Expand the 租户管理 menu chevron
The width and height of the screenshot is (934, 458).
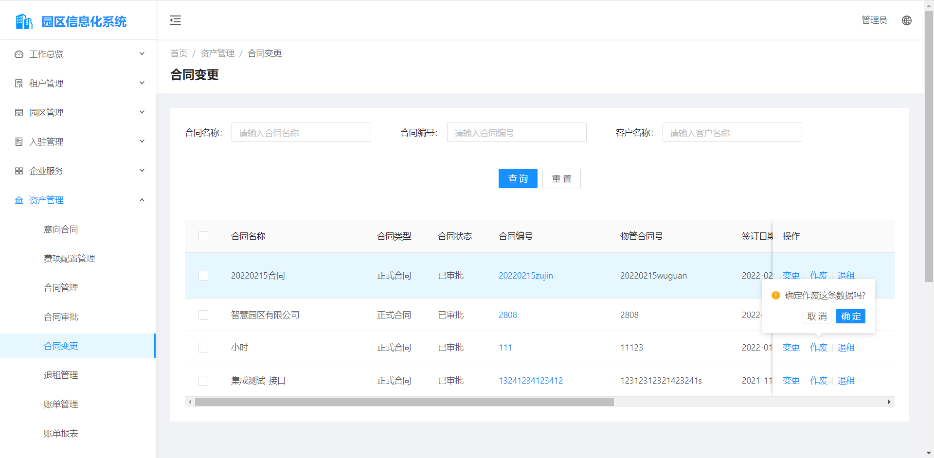click(142, 83)
